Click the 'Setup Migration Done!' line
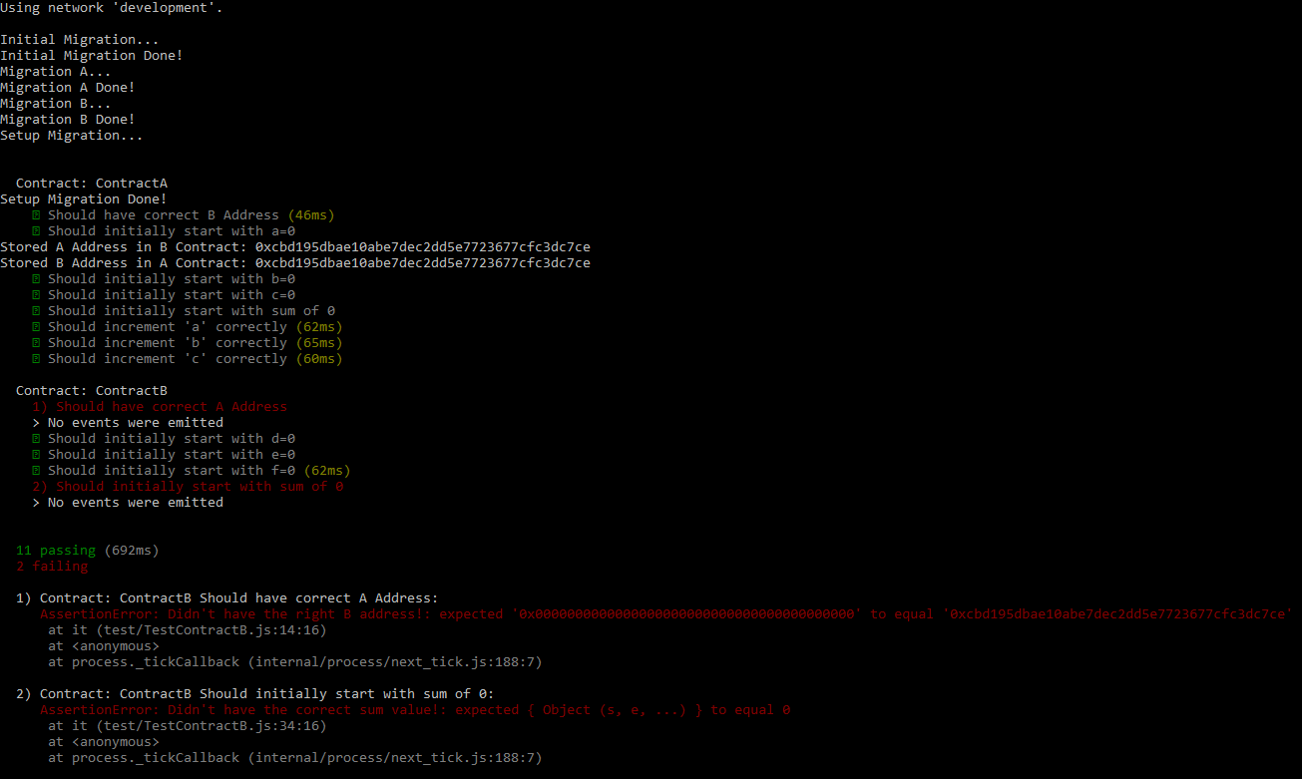This screenshot has height=779, width=1302. click(x=84, y=199)
